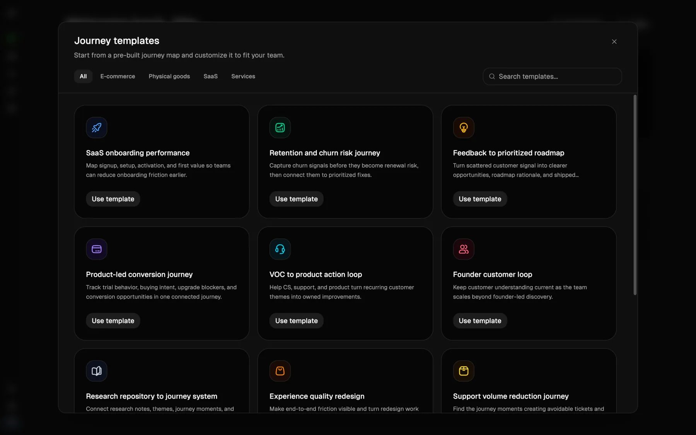Click the Product-led conversion journey title
This screenshot has width=696, height=435.
(x=139, y=274)
